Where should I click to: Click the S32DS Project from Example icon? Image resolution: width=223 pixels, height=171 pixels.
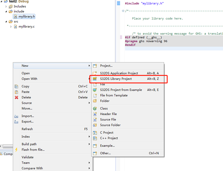95,90
